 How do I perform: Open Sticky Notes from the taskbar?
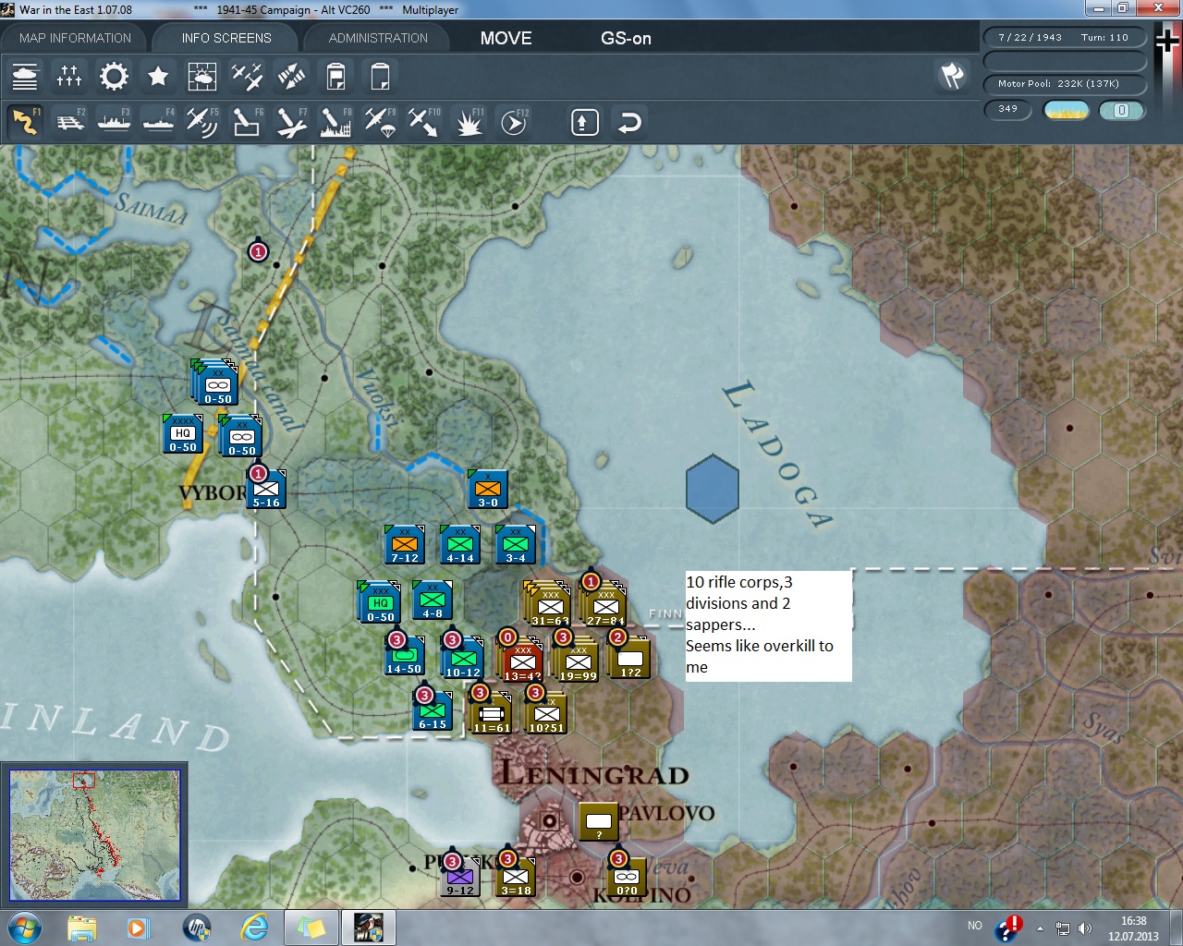pos(311,928)
